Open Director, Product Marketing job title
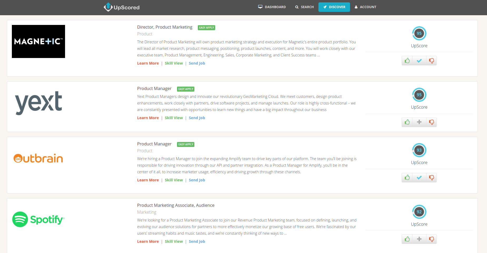This screenshot has width=487, height=253. (165, 27)
